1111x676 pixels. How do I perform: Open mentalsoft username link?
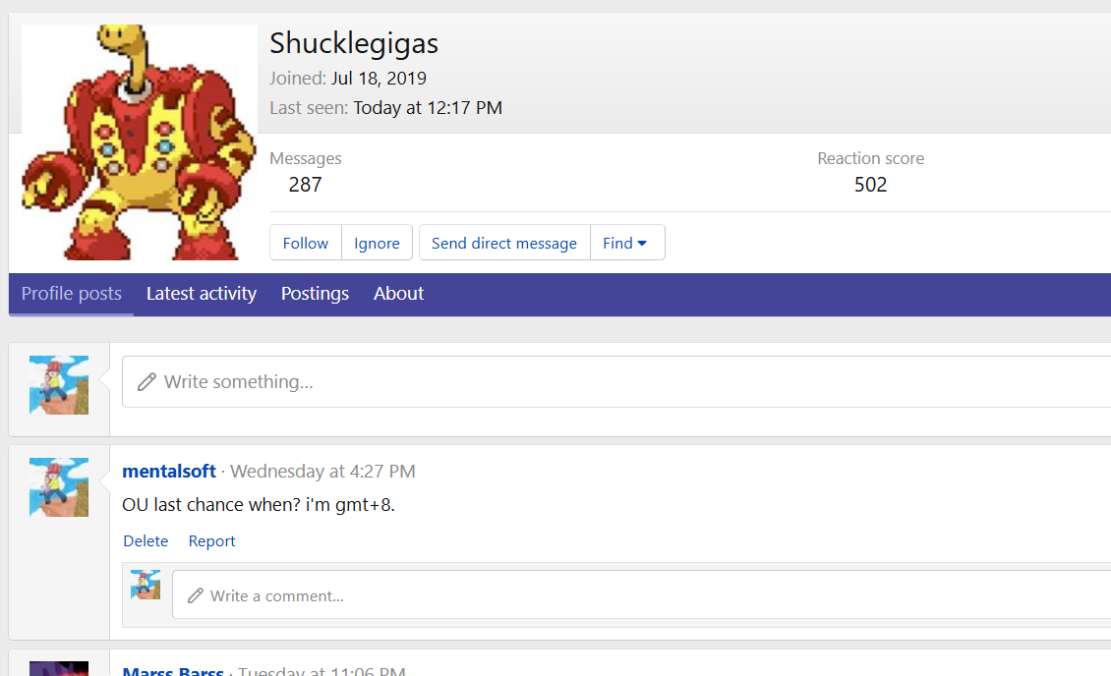coord(169,472)
